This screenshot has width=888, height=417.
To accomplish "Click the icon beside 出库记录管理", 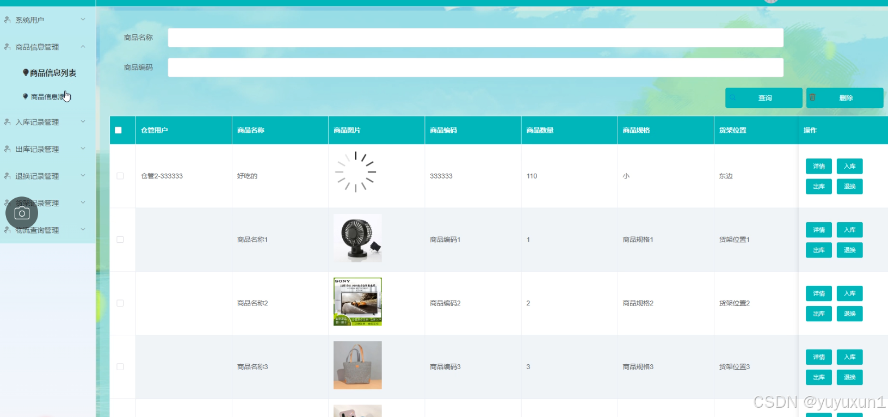I will (8, 149).
